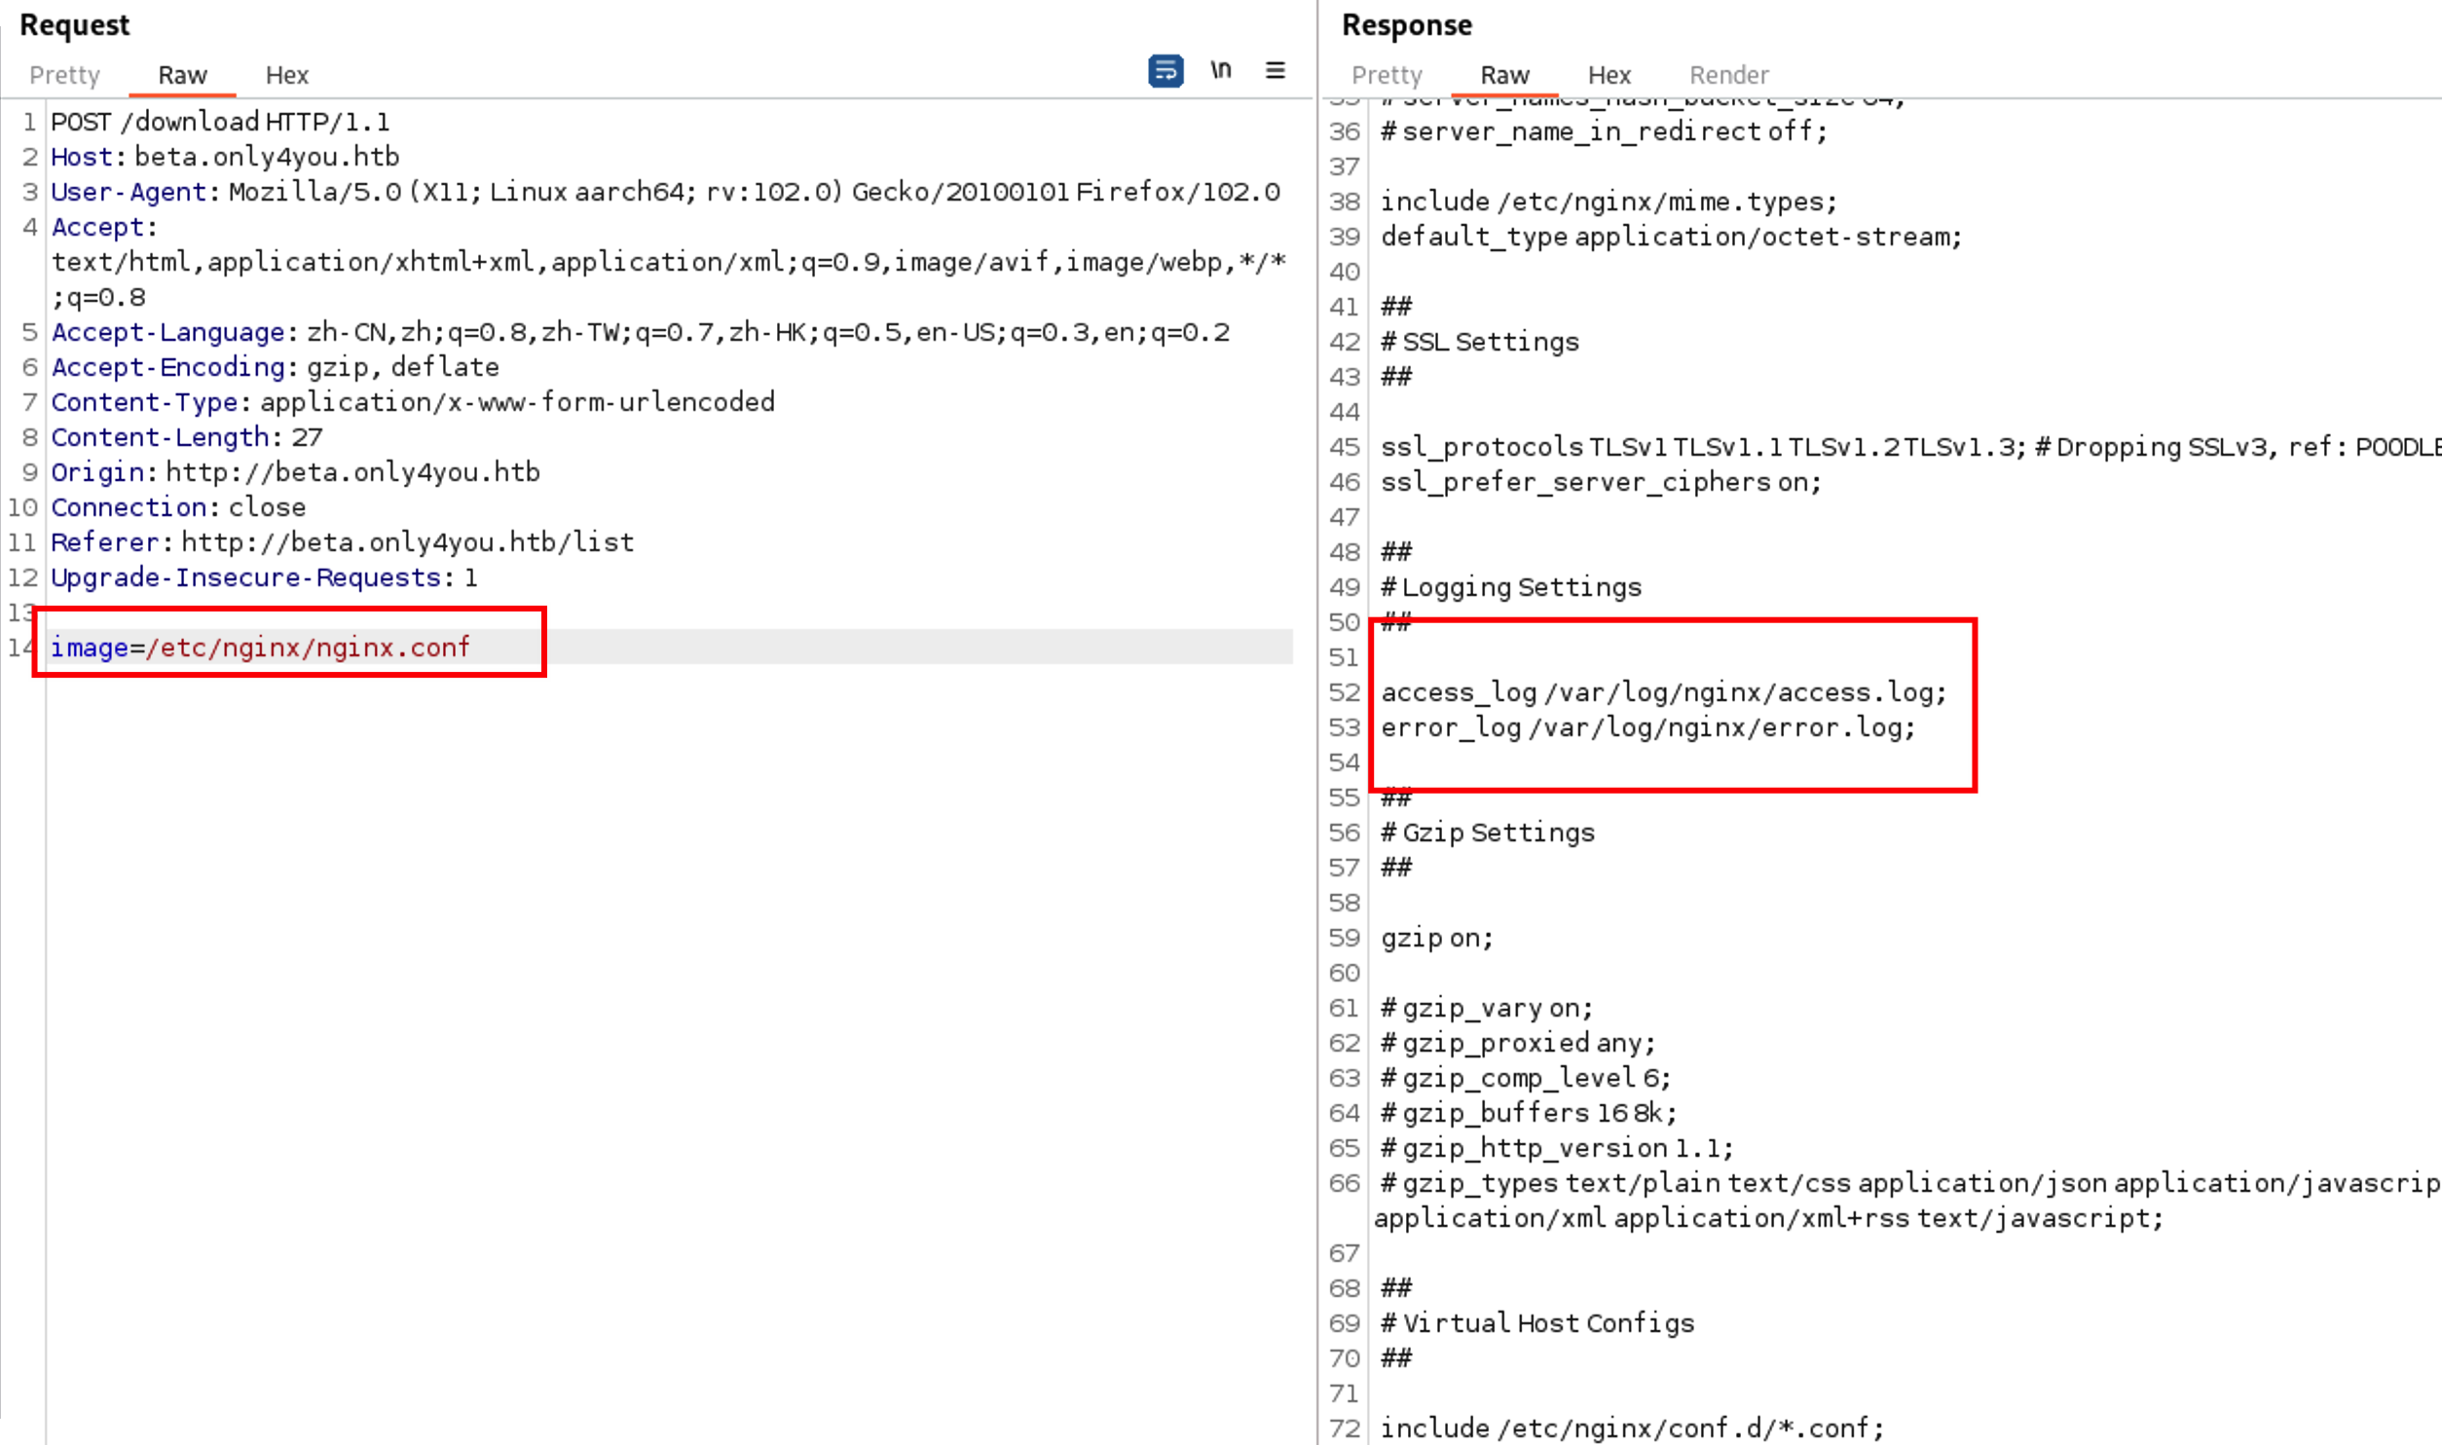Screen dimensions: 2442x1445
Task: Toggle the word wrap icon in Request
Action: pyautogui.click(x=1165, y=71)
